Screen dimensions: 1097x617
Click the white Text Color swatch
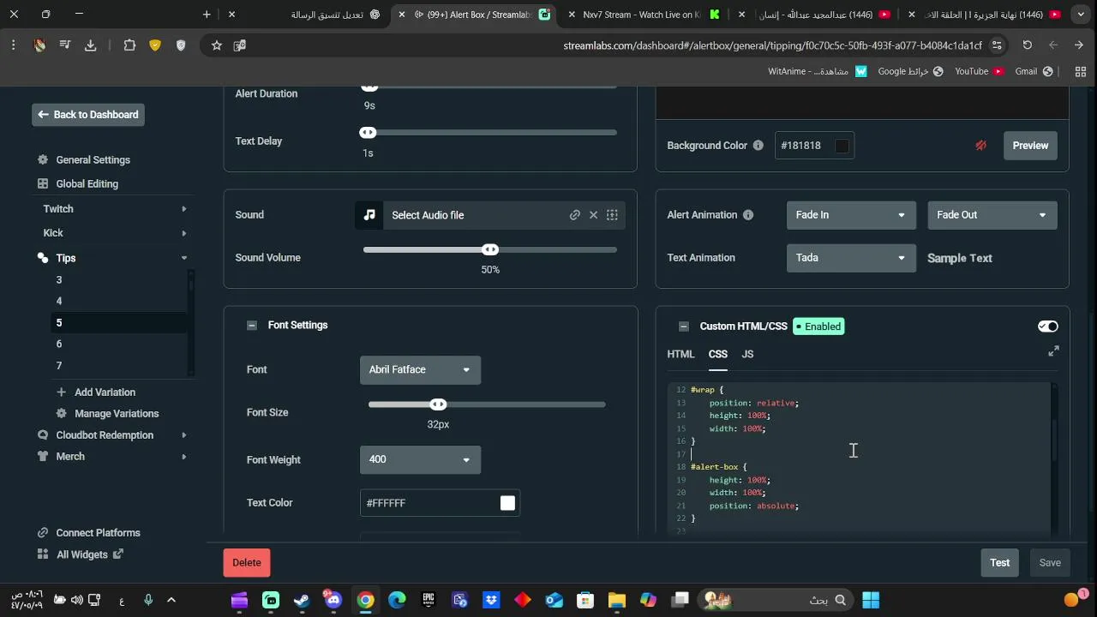click(x=507, y=503)
